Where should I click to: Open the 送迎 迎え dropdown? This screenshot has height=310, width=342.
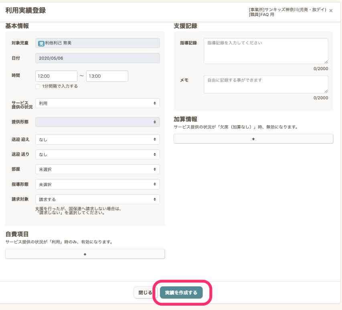pos(97,139)
